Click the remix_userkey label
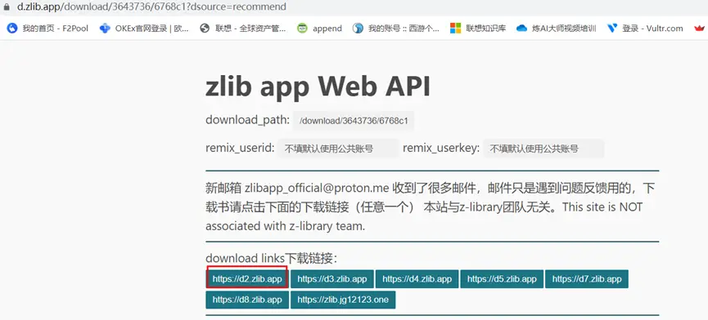This screenshot has height=320, width=708. click(441, 148)
